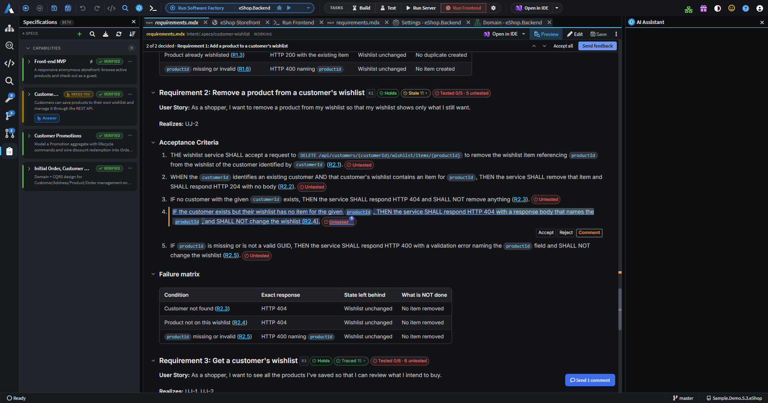Switch to the eShop Storefront tab
Screen dimensions: 768x403
[240, 23]
